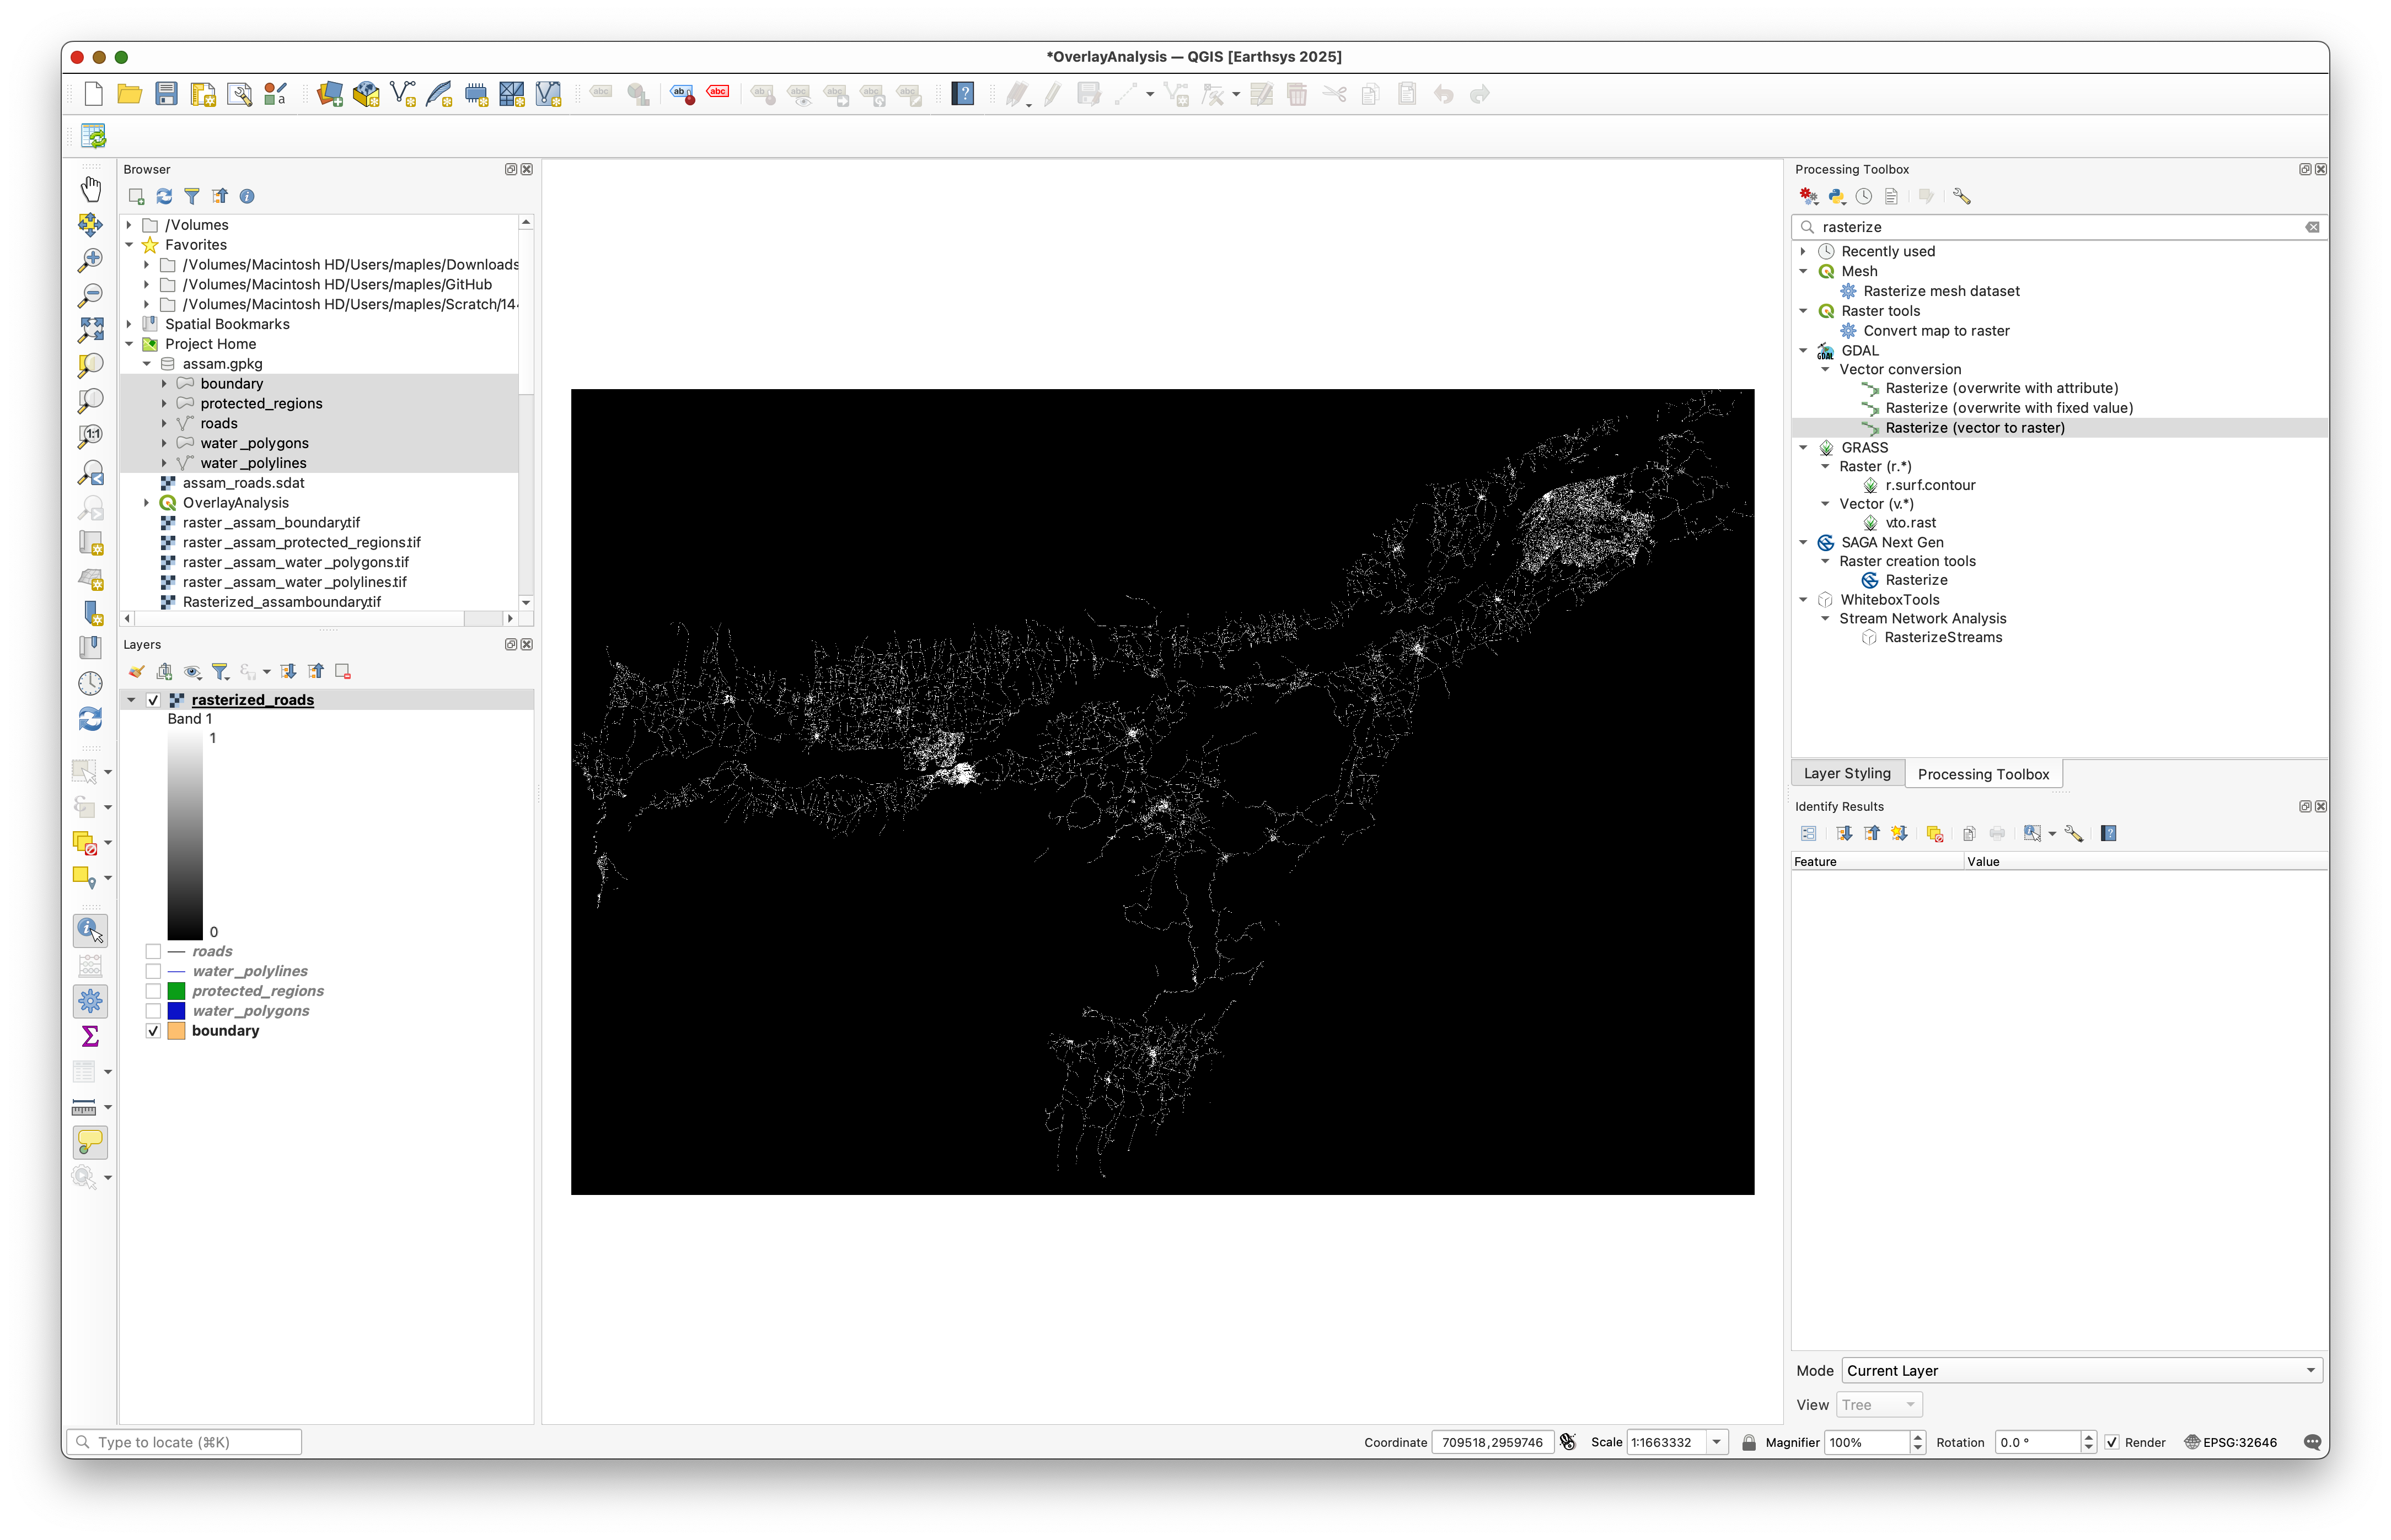This screenshot has height=1540, width=2391.
Task: Click the Coordinate value field
Action: (x=1492, y=1442)
